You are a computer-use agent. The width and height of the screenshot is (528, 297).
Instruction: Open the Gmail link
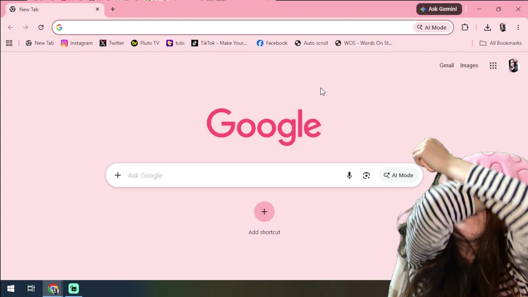446,65
